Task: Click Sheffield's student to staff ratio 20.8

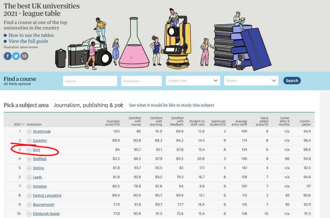Action: click(x=201, y=159)
